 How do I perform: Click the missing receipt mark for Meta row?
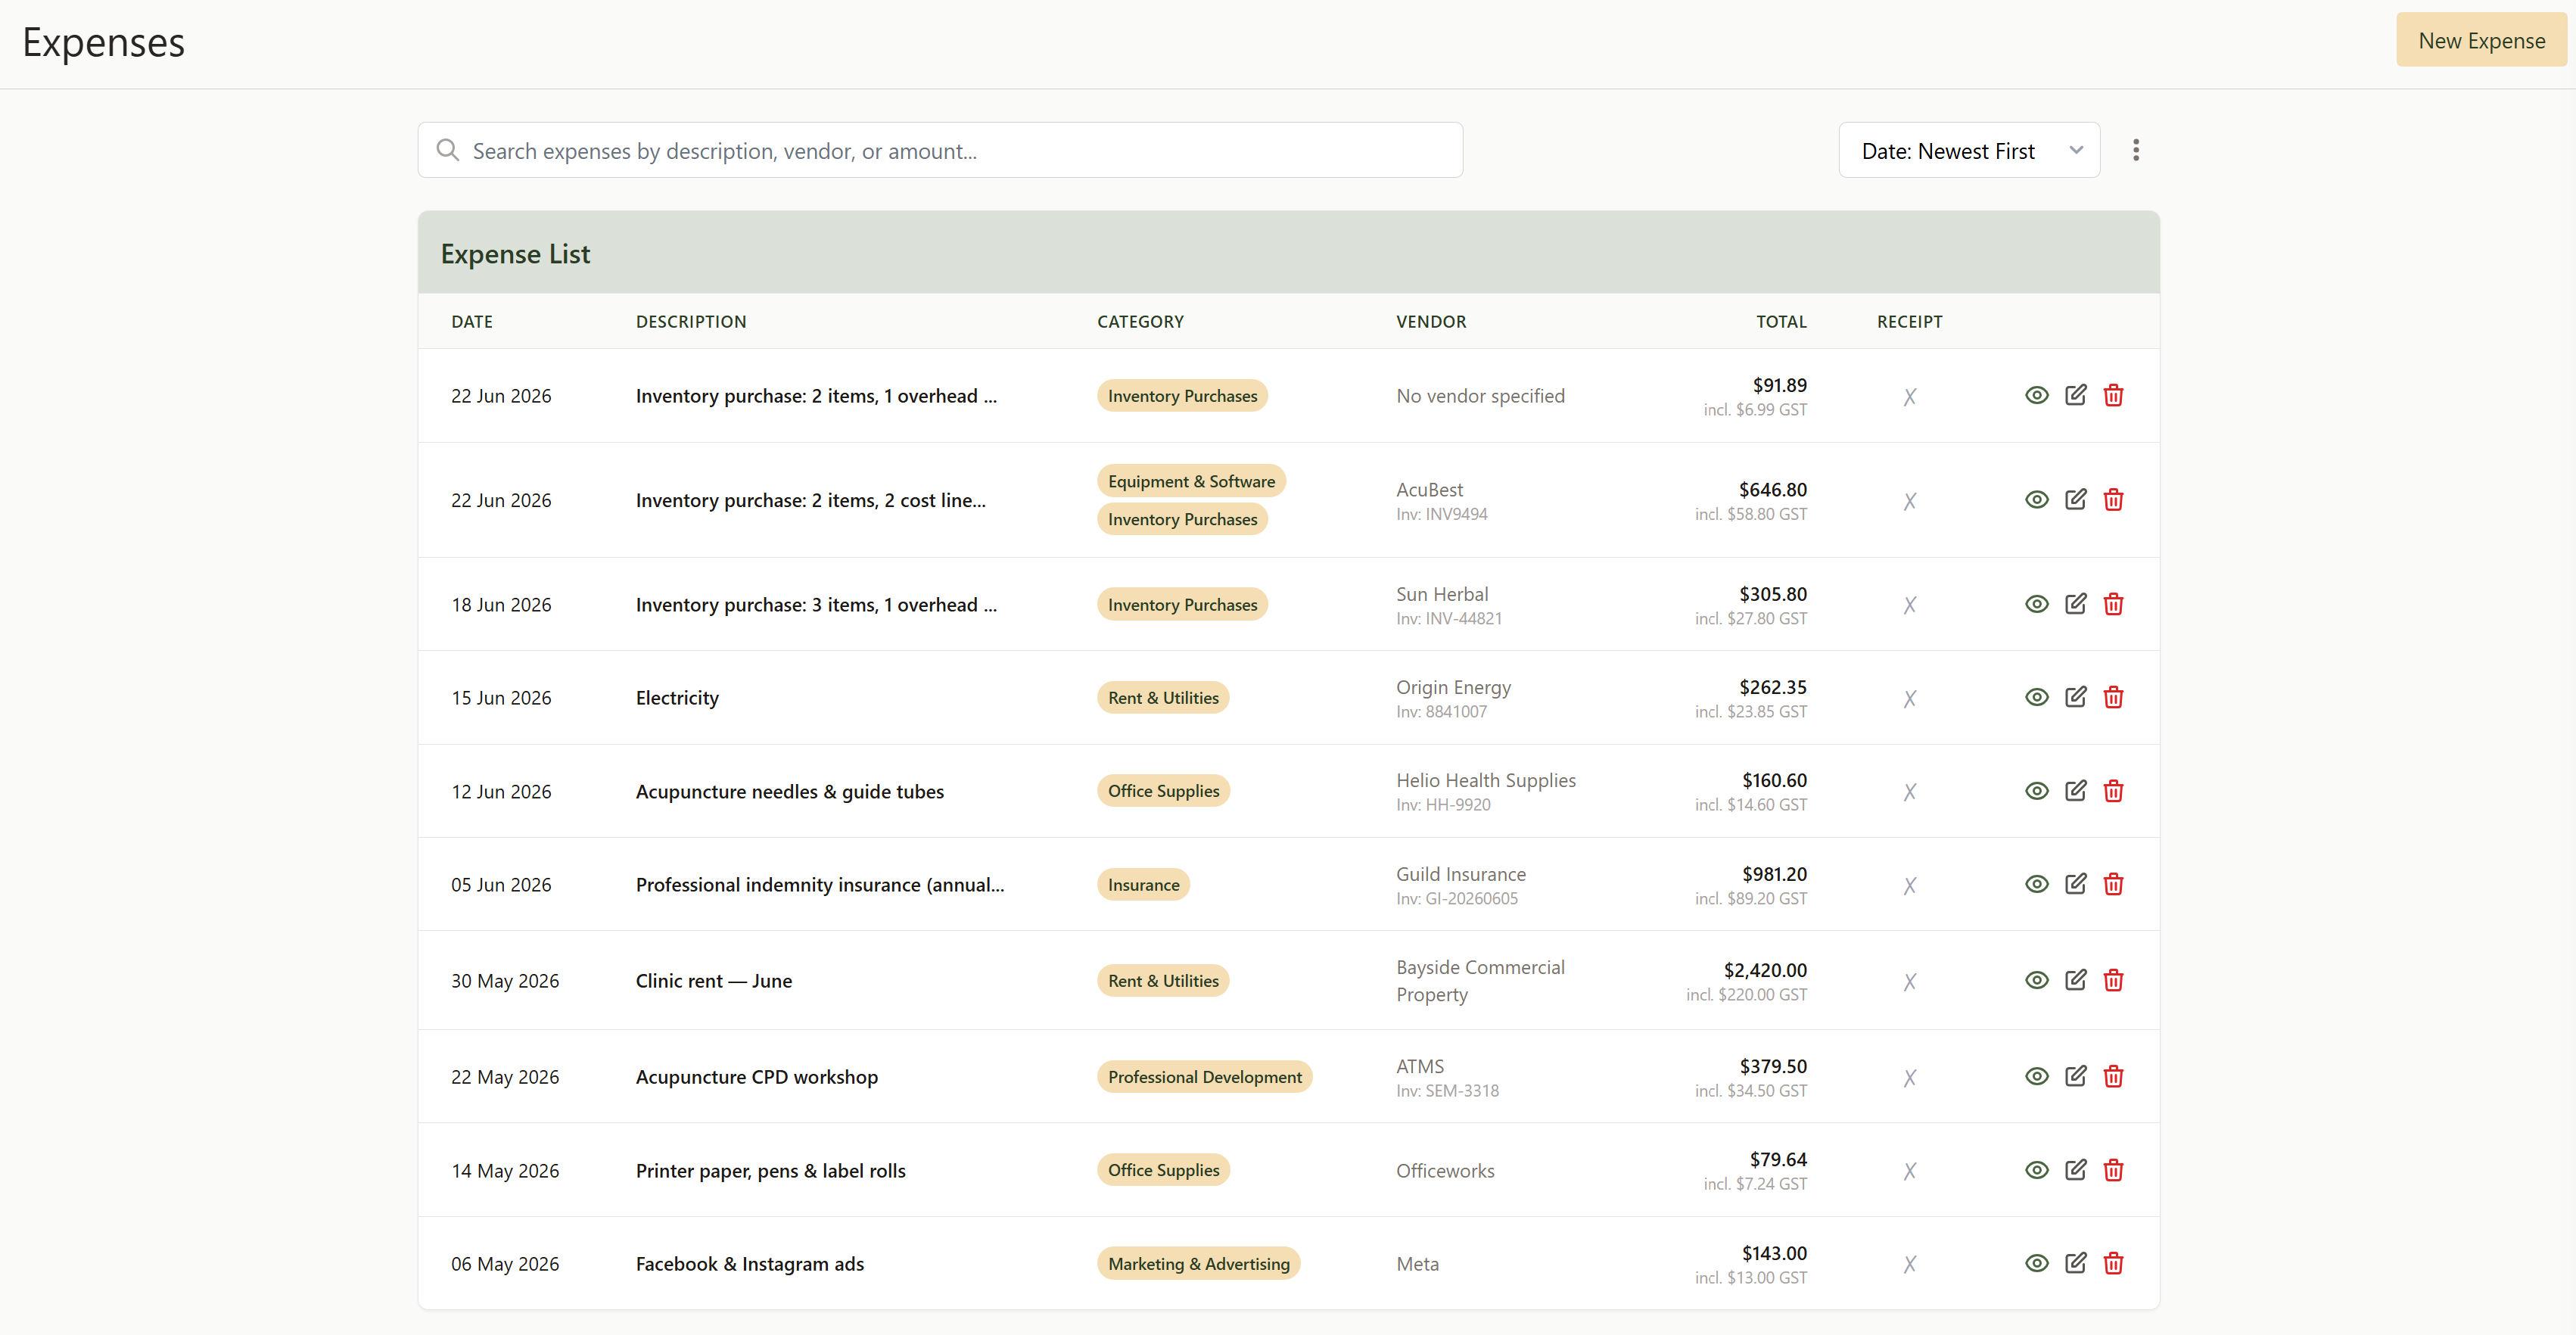tap(1909, 1264)
